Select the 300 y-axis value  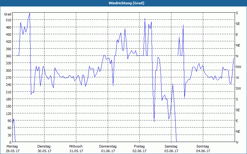9,71
